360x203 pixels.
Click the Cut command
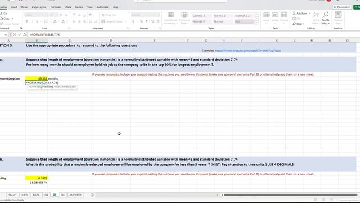click(x=4, y=14)
